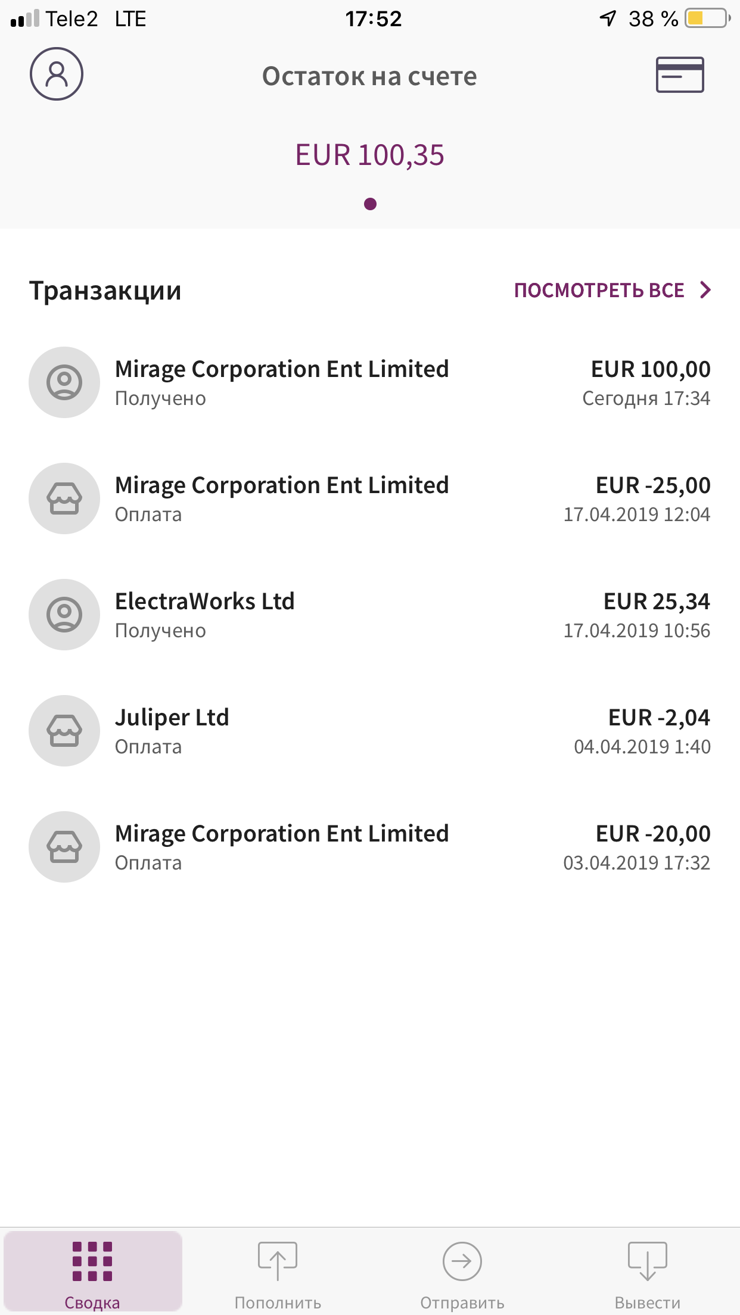Tap the grid icon for Сводка
Image resolution: width=740 pixels, height=1315 pixels.
click(x=92, y=1261)
